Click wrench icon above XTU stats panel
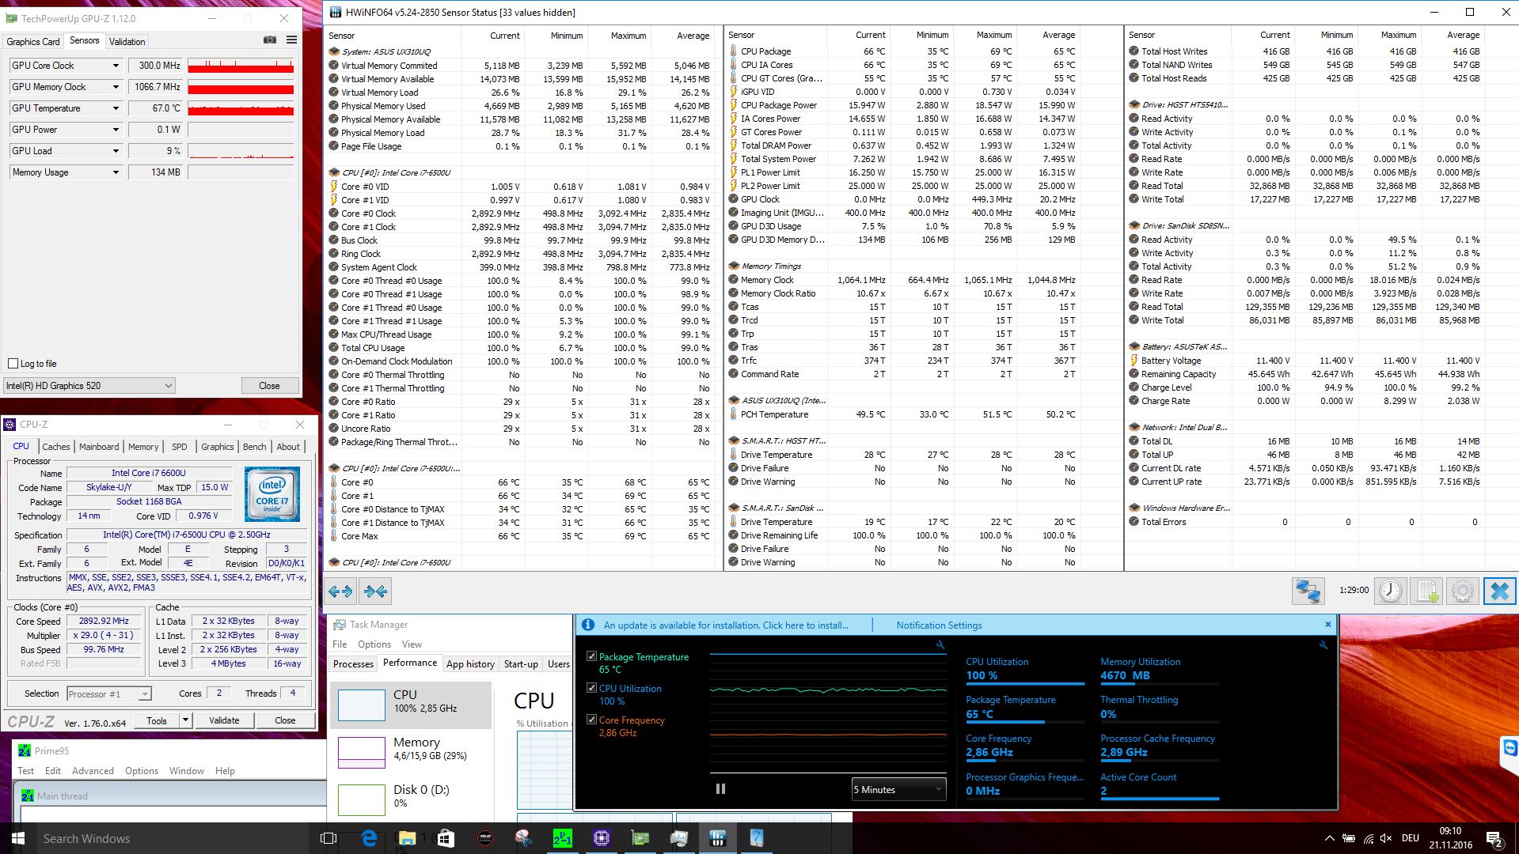Viewport: 1519px width, 854px height. click(x=1323, y=645)
